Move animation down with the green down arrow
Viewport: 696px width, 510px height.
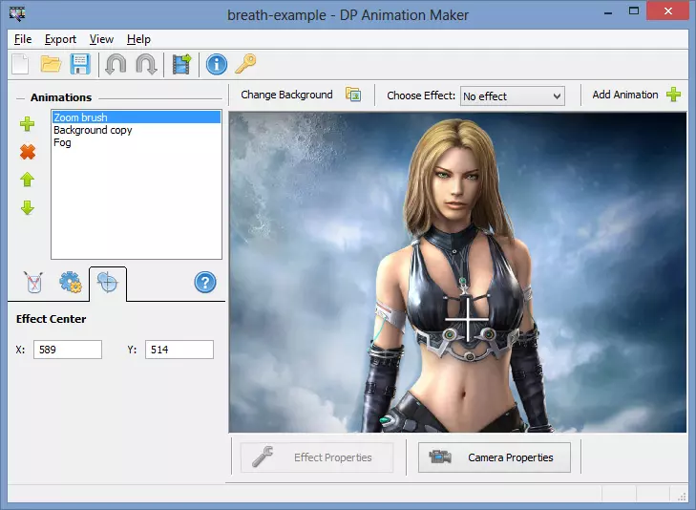click(x=28, y=207)
